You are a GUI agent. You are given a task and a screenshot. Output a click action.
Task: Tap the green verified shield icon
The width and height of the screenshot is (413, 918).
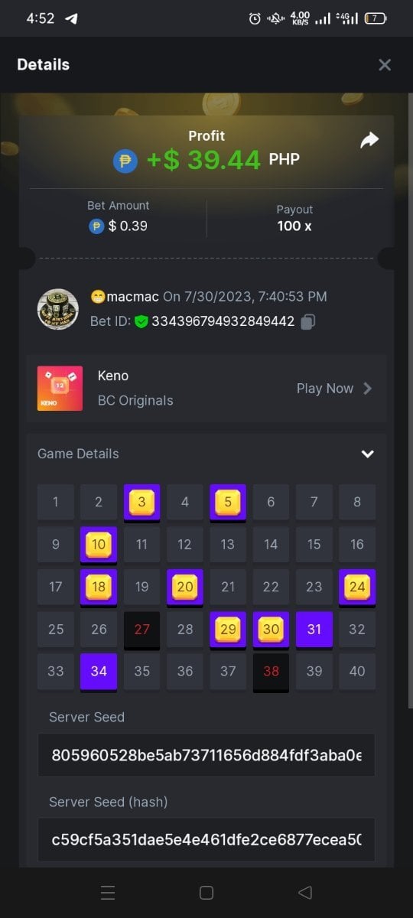[x=141, y=322]
